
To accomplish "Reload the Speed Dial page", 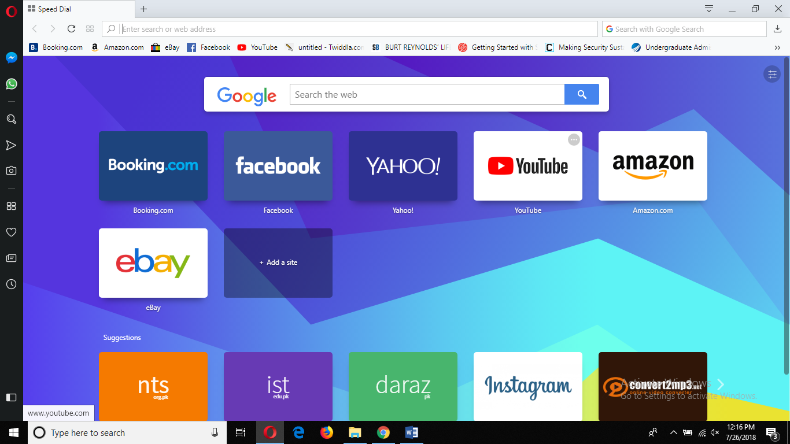I will [x=71, y=28].
